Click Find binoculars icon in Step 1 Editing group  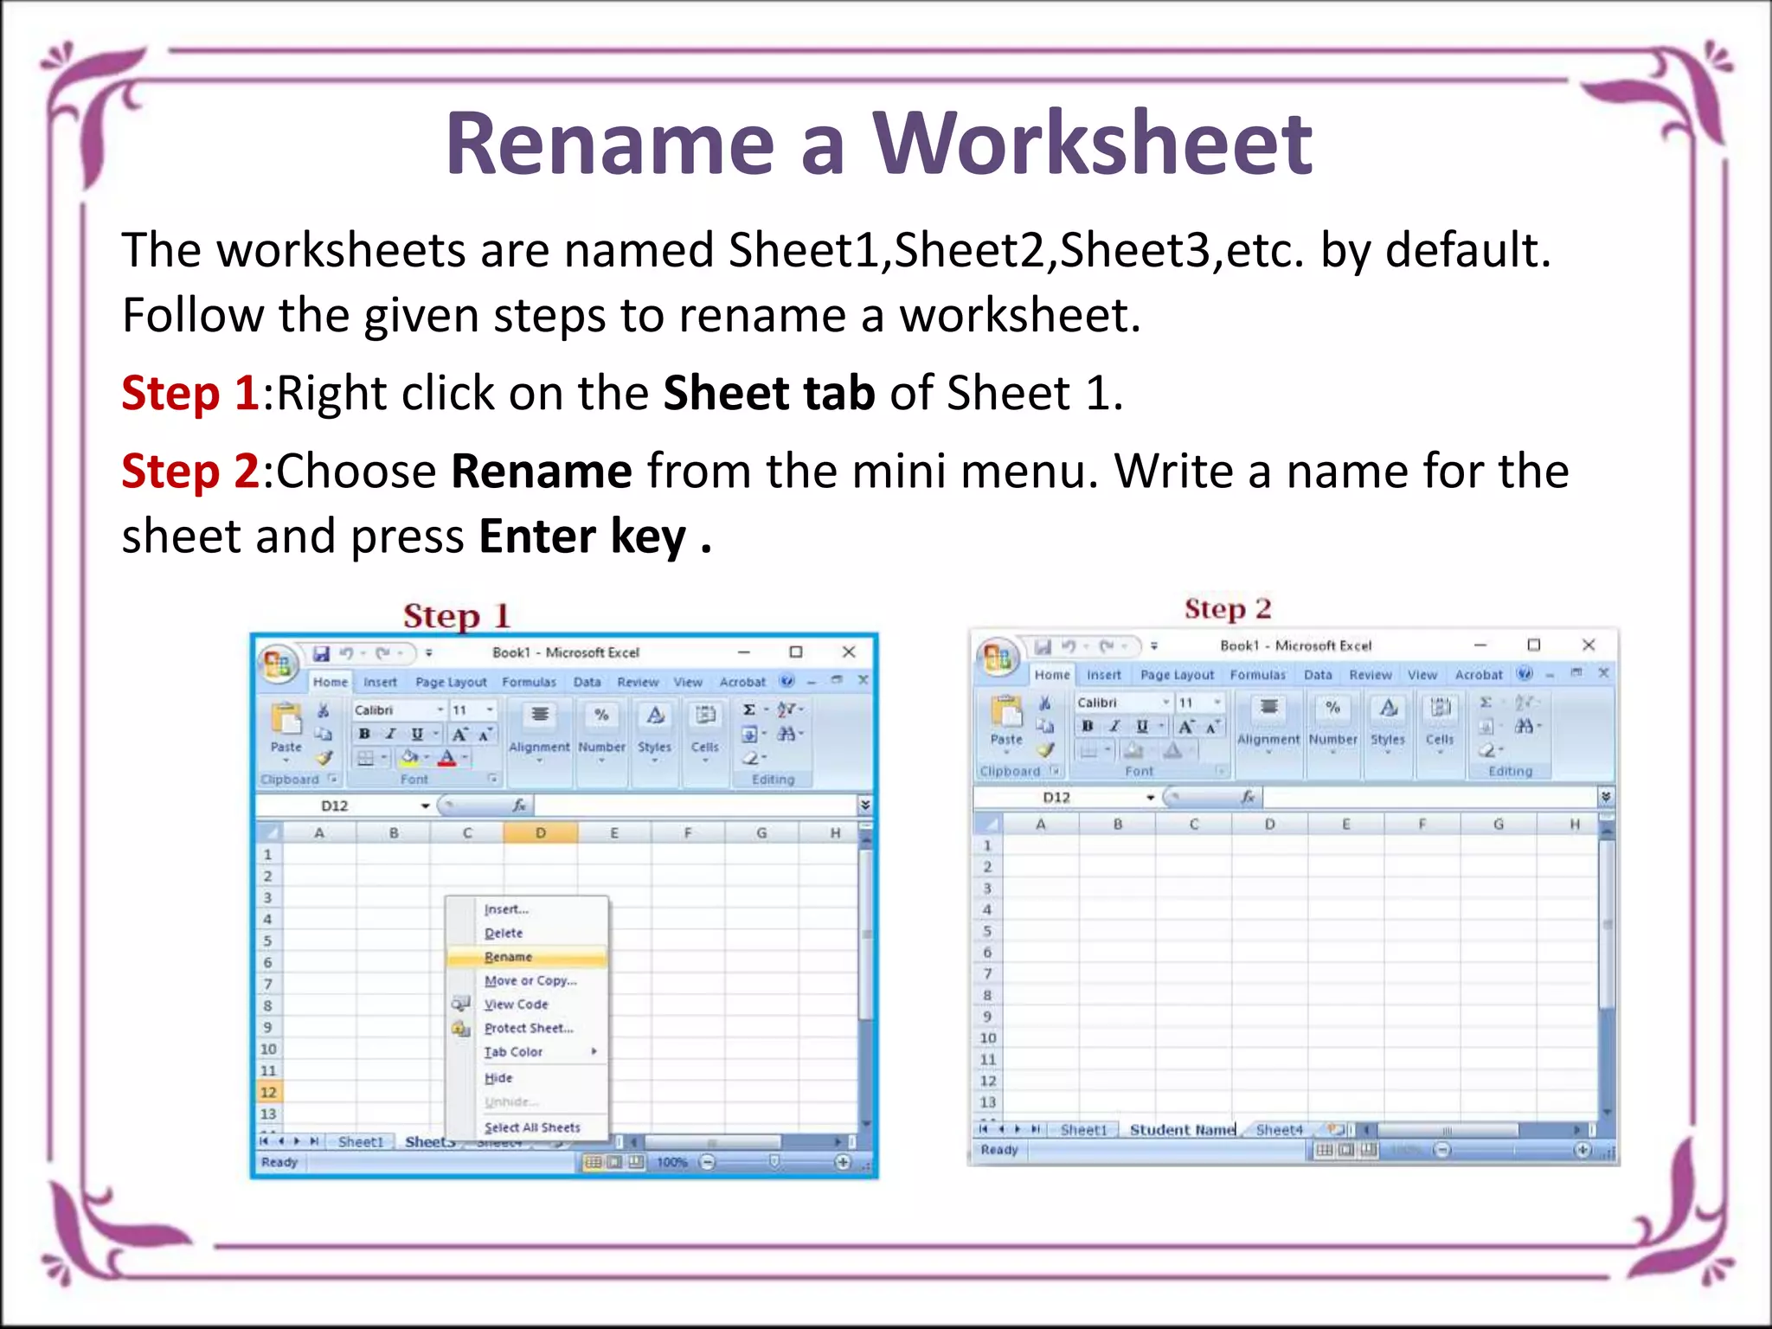(x=786, y=734)
